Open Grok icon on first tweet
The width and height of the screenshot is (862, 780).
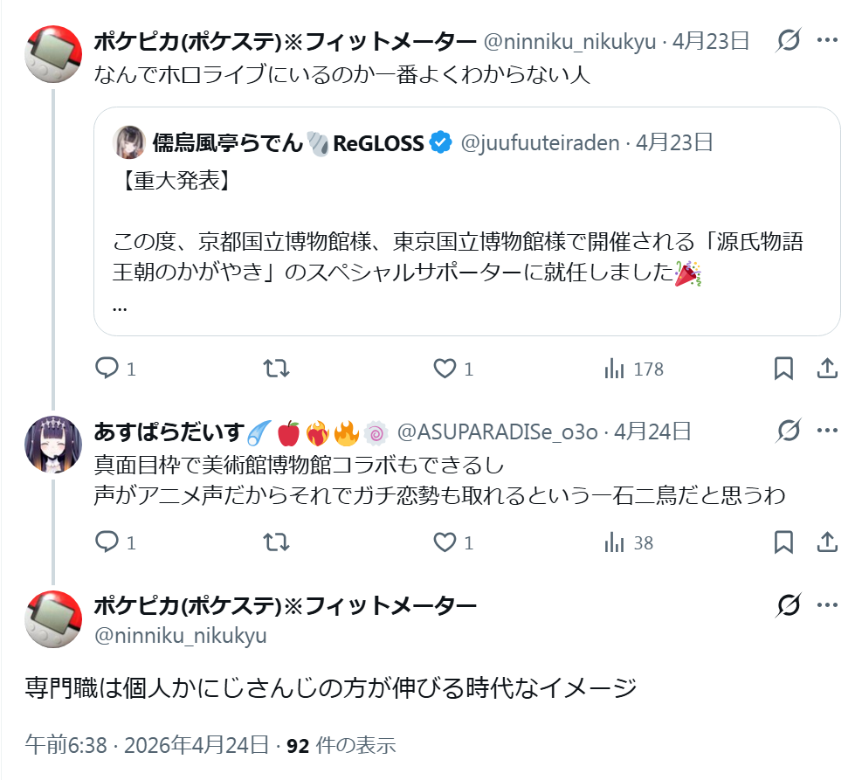788,40
